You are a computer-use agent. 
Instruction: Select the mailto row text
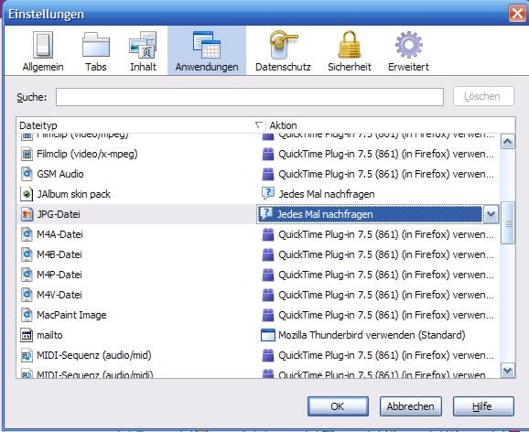point(49,335)
